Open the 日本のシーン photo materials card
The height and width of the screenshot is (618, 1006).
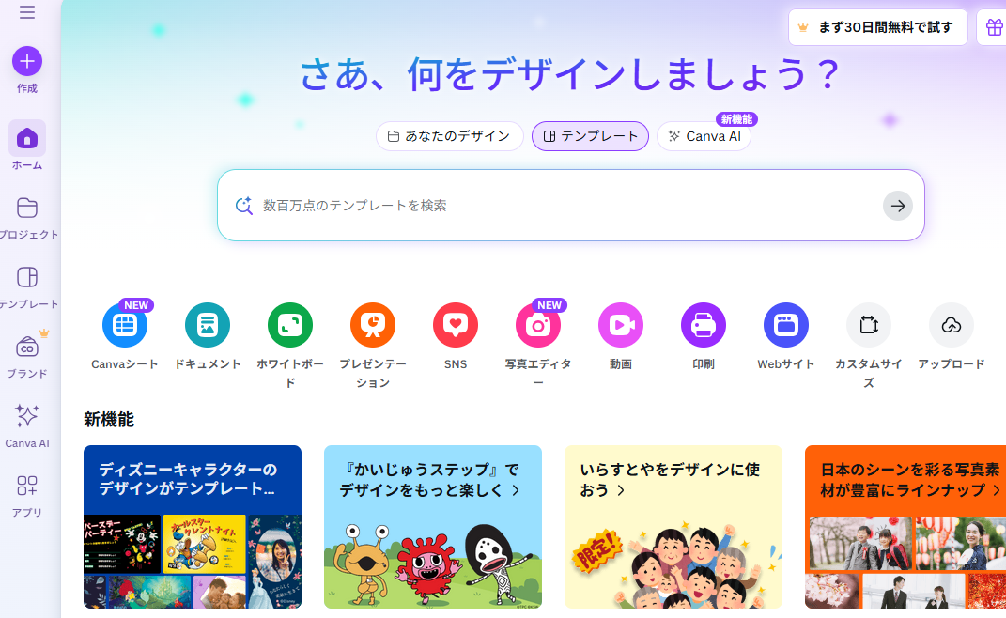pos(905,527)
